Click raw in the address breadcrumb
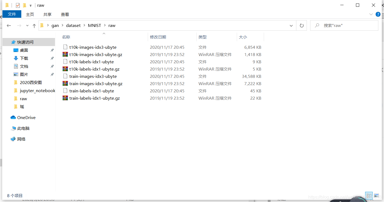Viewport: 384px width, 202px height. [112, 26]
